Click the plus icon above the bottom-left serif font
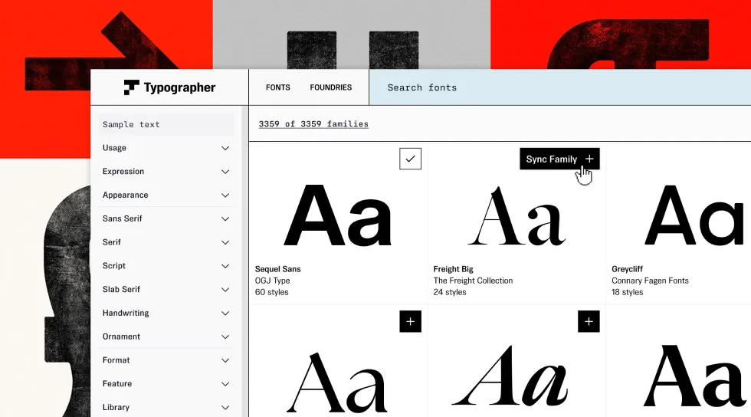Screen dimensions: 751x417 (x=410, y=322)
